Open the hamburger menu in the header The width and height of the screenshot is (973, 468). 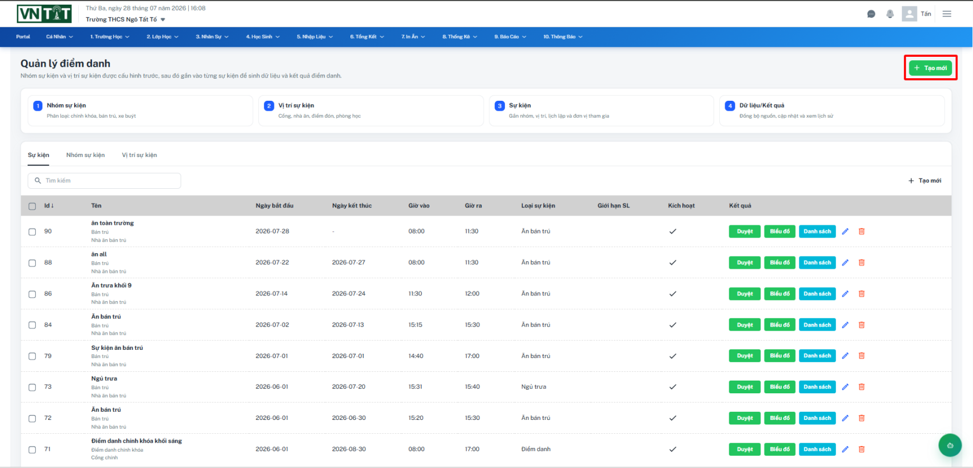pos(947,14)
